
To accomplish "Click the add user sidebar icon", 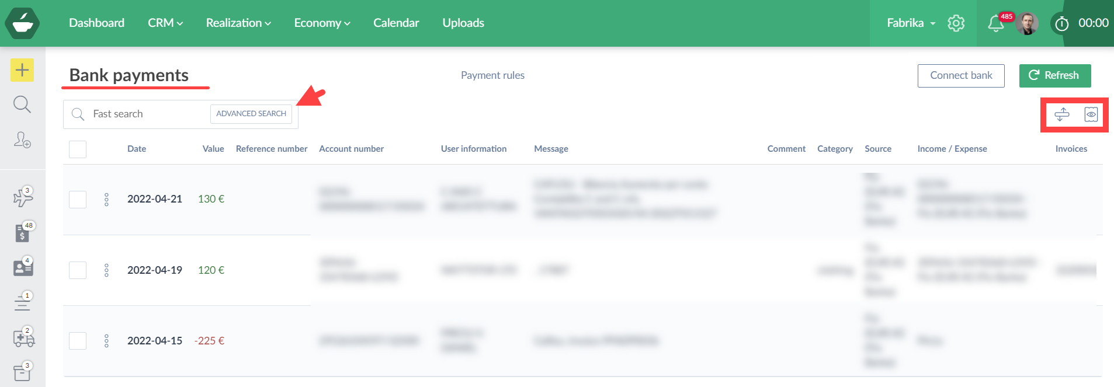I will point(22,140).
